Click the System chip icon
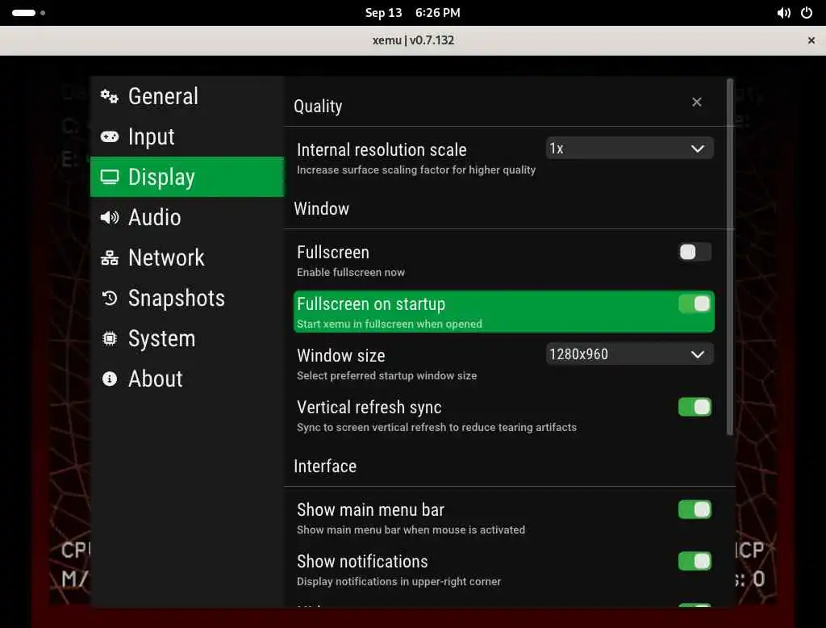The width and height of the screenshot is (826, 628). (x=110, y=338)
